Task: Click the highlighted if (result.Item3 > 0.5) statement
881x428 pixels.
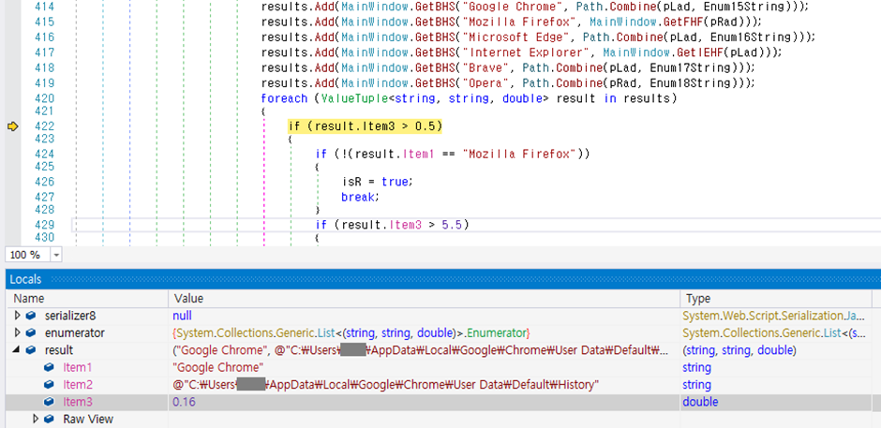Action: 365,126
